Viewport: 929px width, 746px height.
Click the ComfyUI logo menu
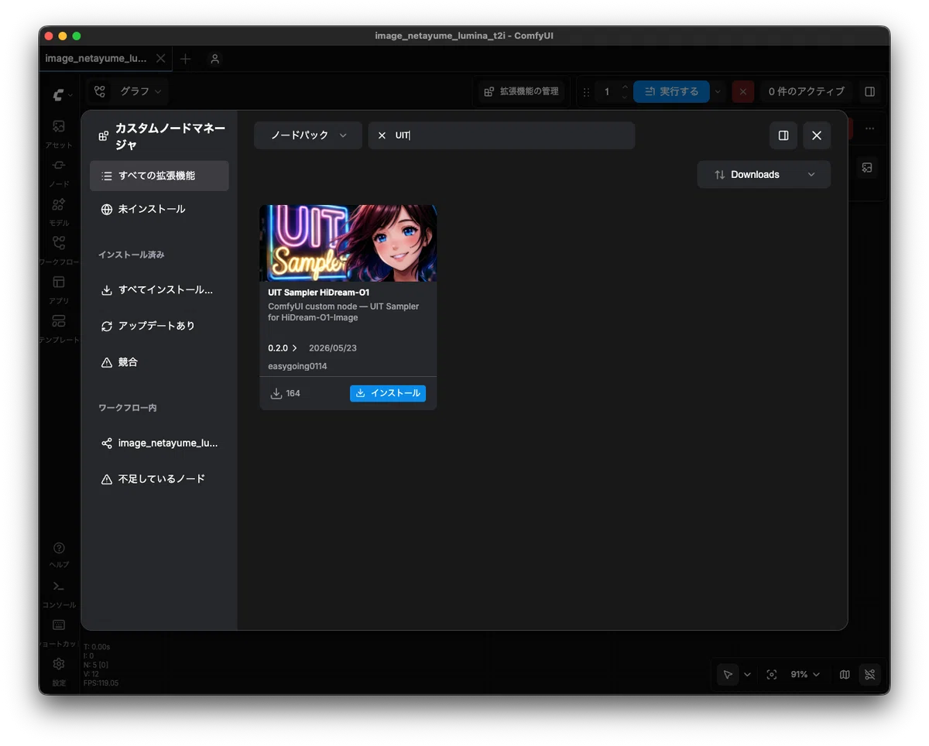pos(63,94)
